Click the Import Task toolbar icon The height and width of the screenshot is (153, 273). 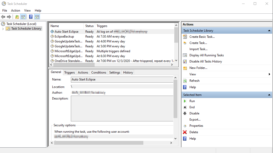pos(16,17)
